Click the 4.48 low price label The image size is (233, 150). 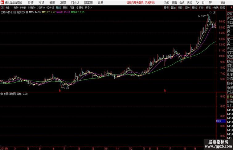tap(67, 88)
